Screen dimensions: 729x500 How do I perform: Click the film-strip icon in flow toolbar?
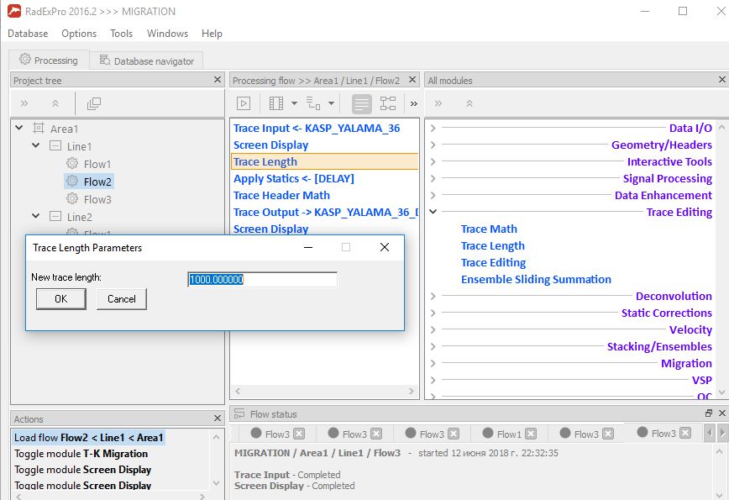pyautogui.click(x=276, y=103)
